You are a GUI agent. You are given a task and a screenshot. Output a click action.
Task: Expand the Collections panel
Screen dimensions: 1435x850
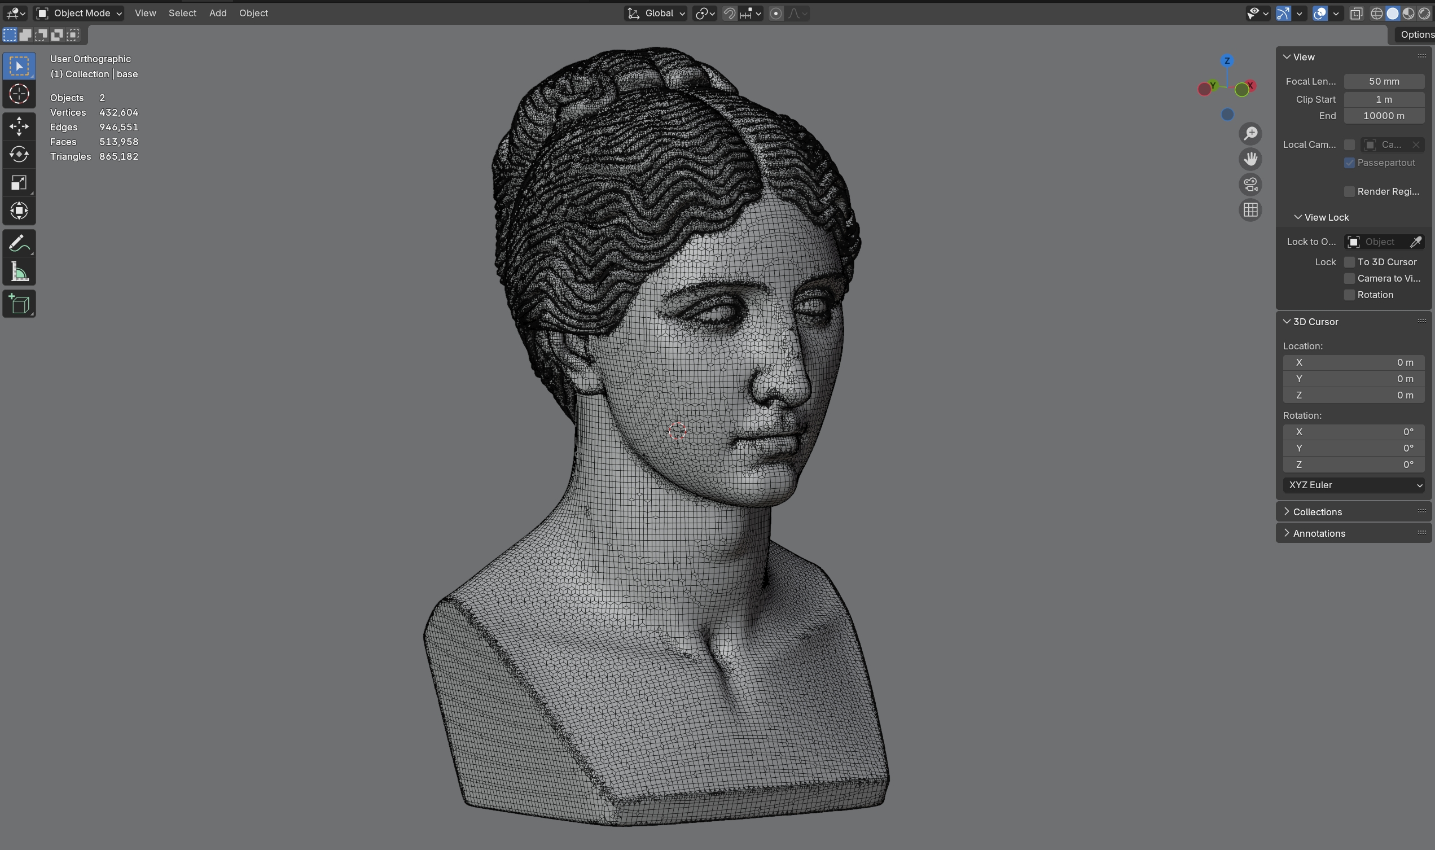click(1317, 511)
